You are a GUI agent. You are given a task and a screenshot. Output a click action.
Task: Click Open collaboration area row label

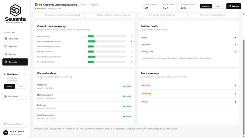46,62
